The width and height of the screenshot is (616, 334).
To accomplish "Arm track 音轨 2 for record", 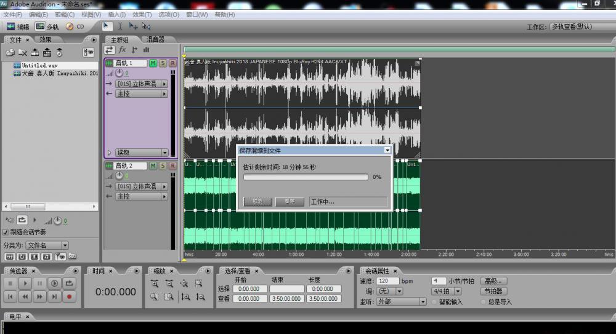I will (172, 166).
